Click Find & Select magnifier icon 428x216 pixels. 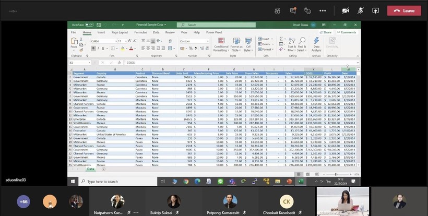[x=302, y=41]
